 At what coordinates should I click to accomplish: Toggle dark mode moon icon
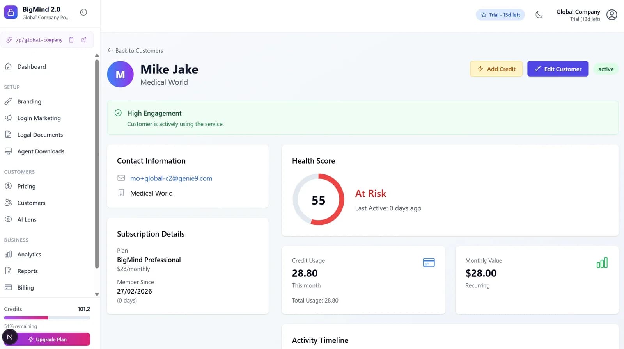point(539,15)
